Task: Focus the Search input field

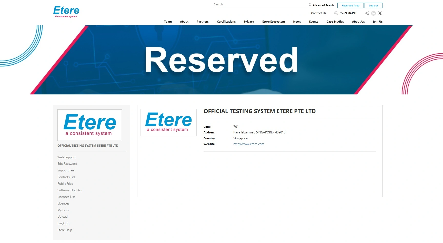Action: (x=260, y=5)
